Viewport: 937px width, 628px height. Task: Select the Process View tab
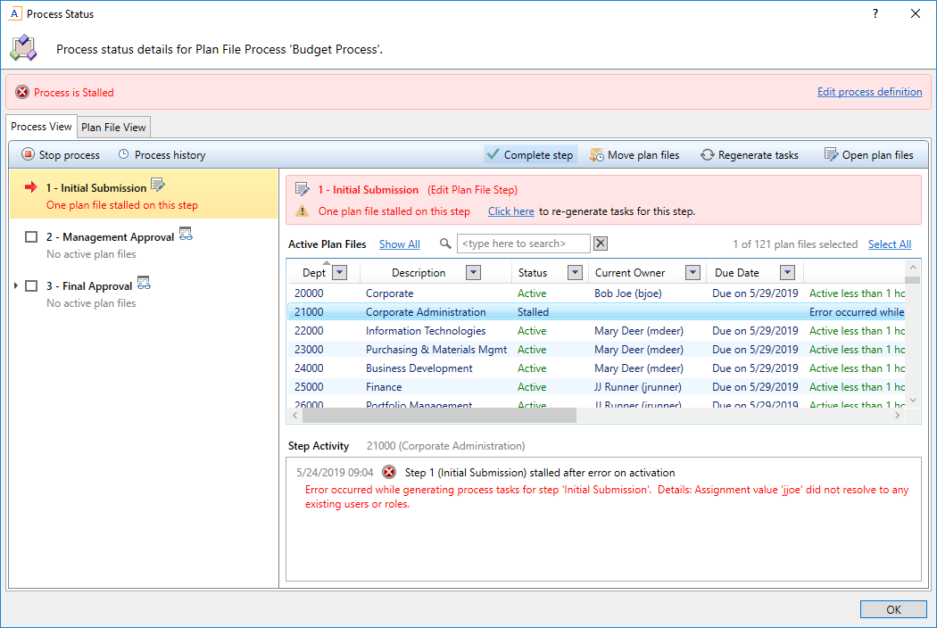tap(41, 127)
